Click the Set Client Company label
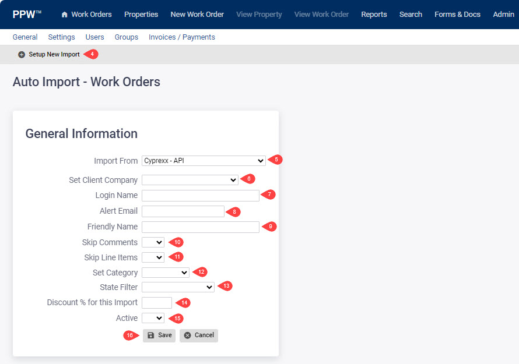Viewport: 519px width, 364px height. (x=103, y=180)
